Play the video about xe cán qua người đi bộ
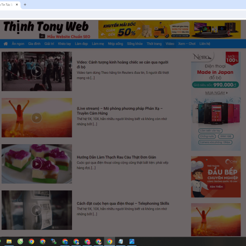The height and width of the screenshot is (246, 246). pyautogui.click(x=36, y=71)
